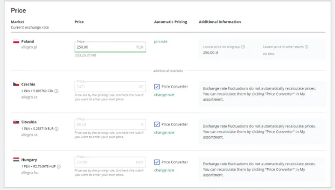Image resolution: width=335 pixels, height=190 pixels.
Task: Click change rule link for Hungary
Action: pos(164,170)
